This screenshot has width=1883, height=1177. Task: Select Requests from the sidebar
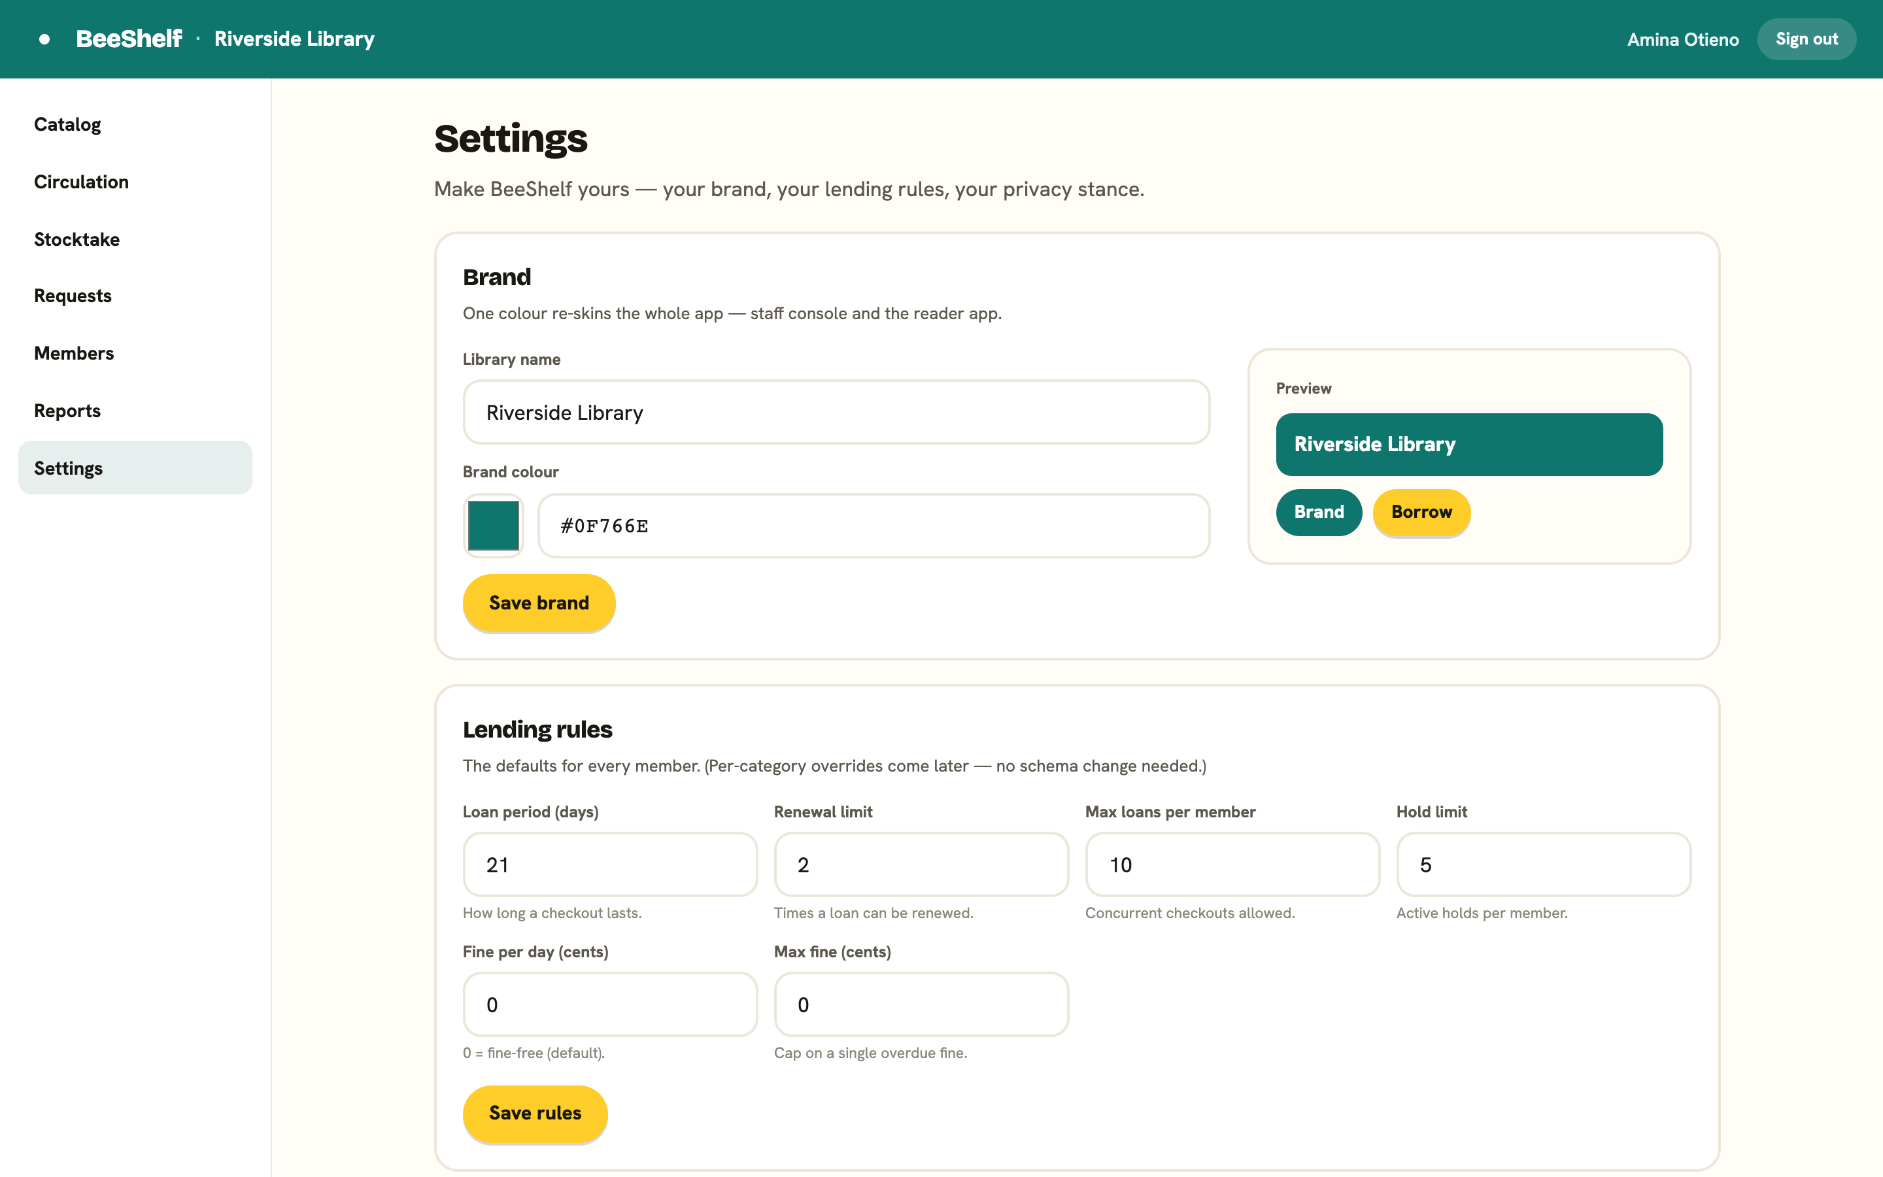coord(135,296)
